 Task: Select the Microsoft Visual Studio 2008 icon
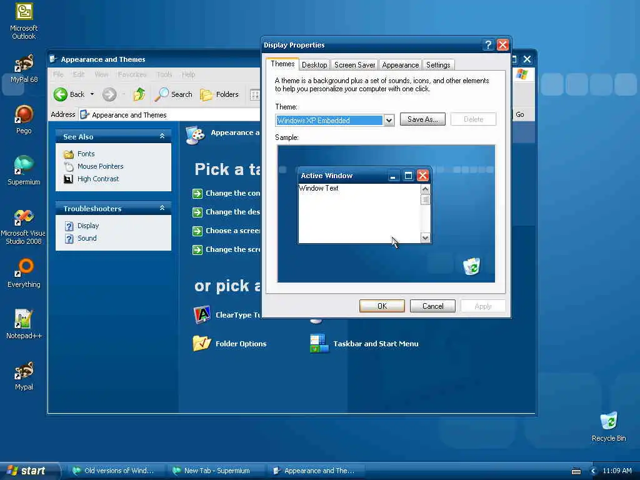[x=23, y=226]
